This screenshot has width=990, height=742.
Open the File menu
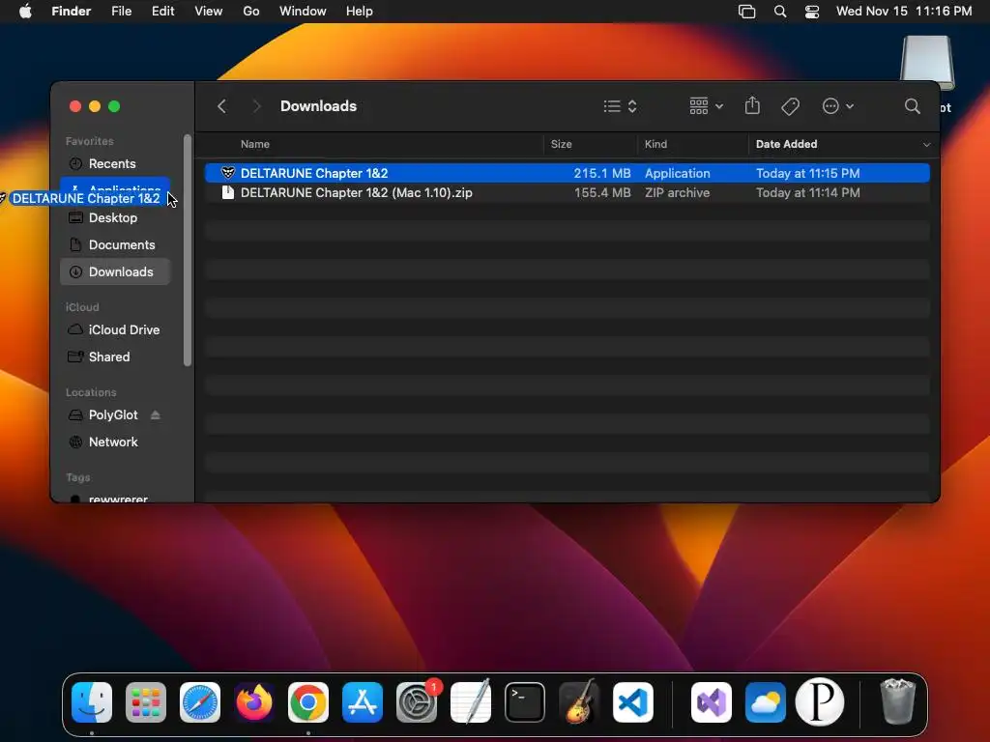121,12
